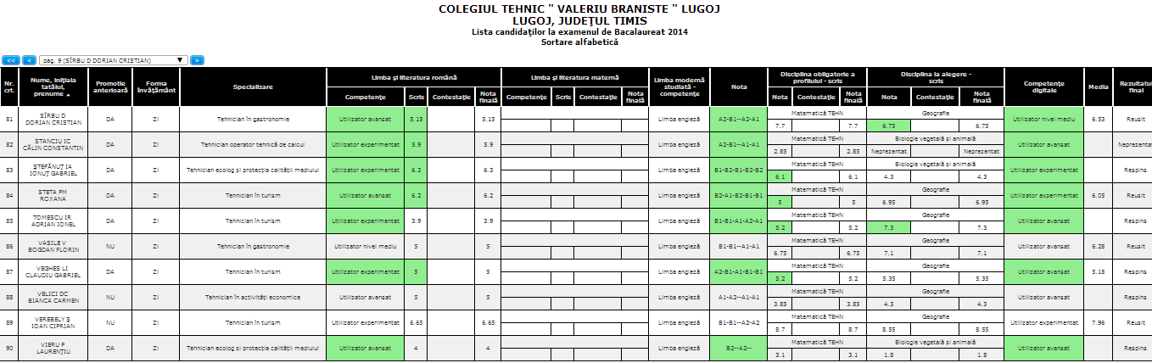Click the name STANCIU IC CĂLIN CONSTANTIN

pos(53,145)
